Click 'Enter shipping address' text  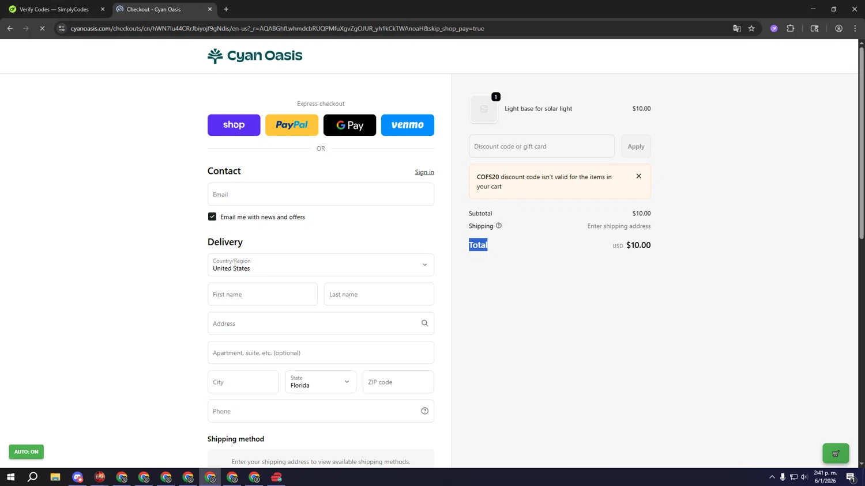619,226
